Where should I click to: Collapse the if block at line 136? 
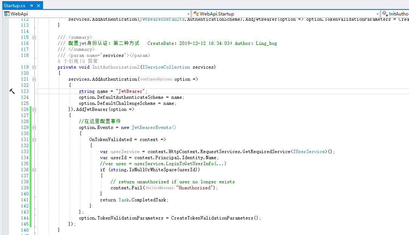click(34, 170)
